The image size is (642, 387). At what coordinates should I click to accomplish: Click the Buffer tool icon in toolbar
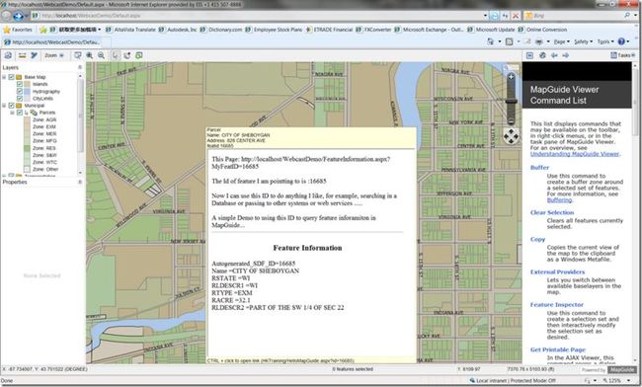pyautogui.click(x=34, y=55)
